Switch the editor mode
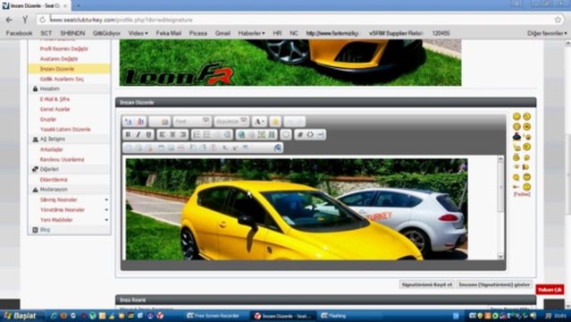Image resolution: width=571 pixels, height=322 pixels. 140,122
